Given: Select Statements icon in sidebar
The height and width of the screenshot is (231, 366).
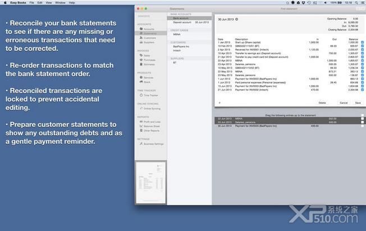Looking at the screenshot, I should [141, 33].
